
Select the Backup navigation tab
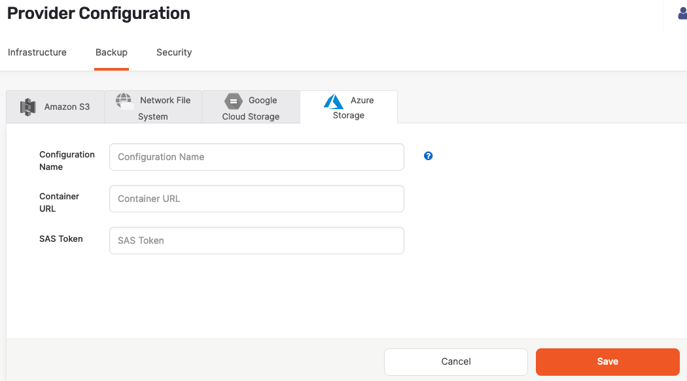coord(111,52)
